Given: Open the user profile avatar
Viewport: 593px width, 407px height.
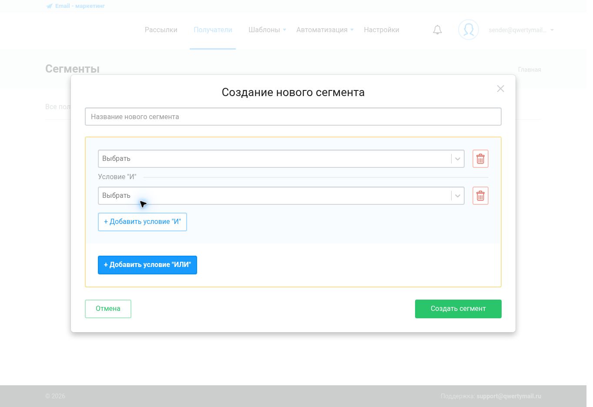Looking at the screenshot, I should 469,30.
